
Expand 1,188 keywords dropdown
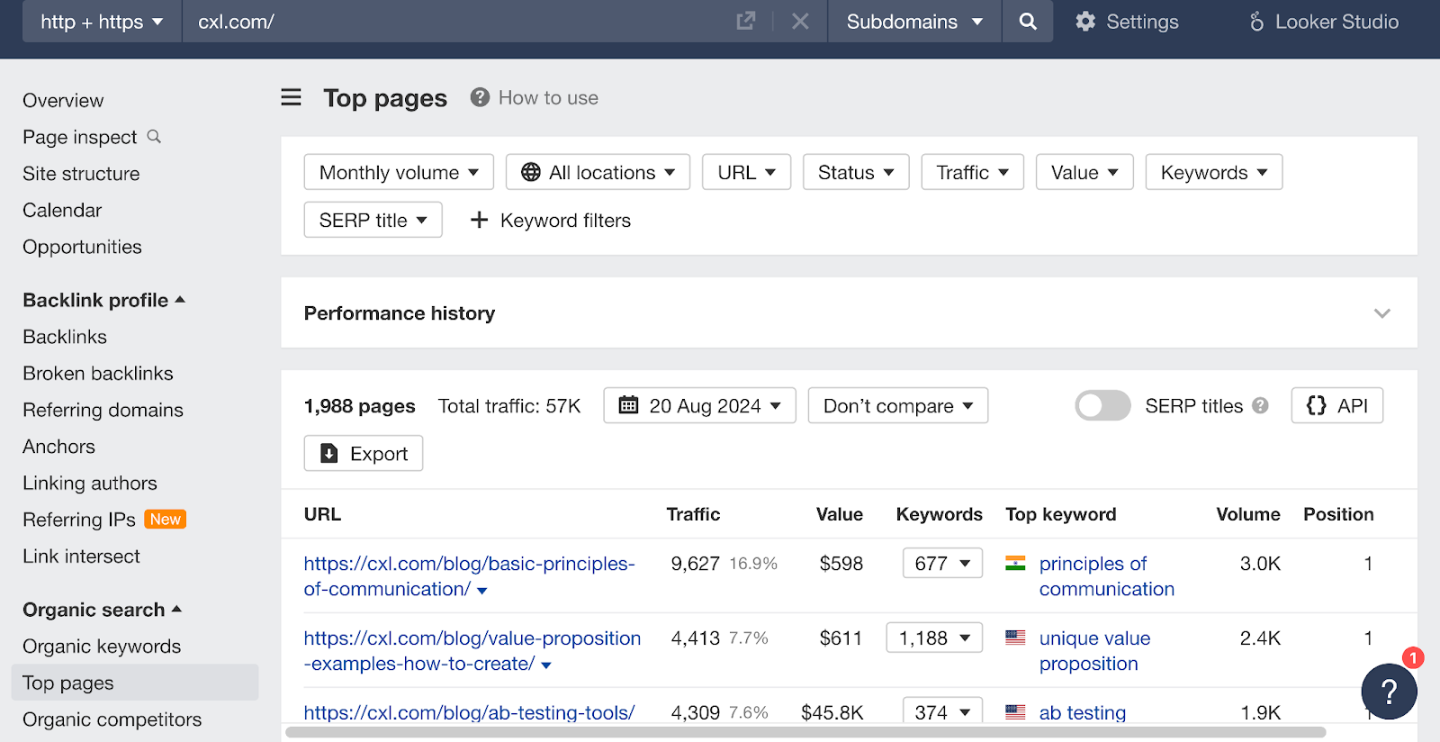point(934,638)
